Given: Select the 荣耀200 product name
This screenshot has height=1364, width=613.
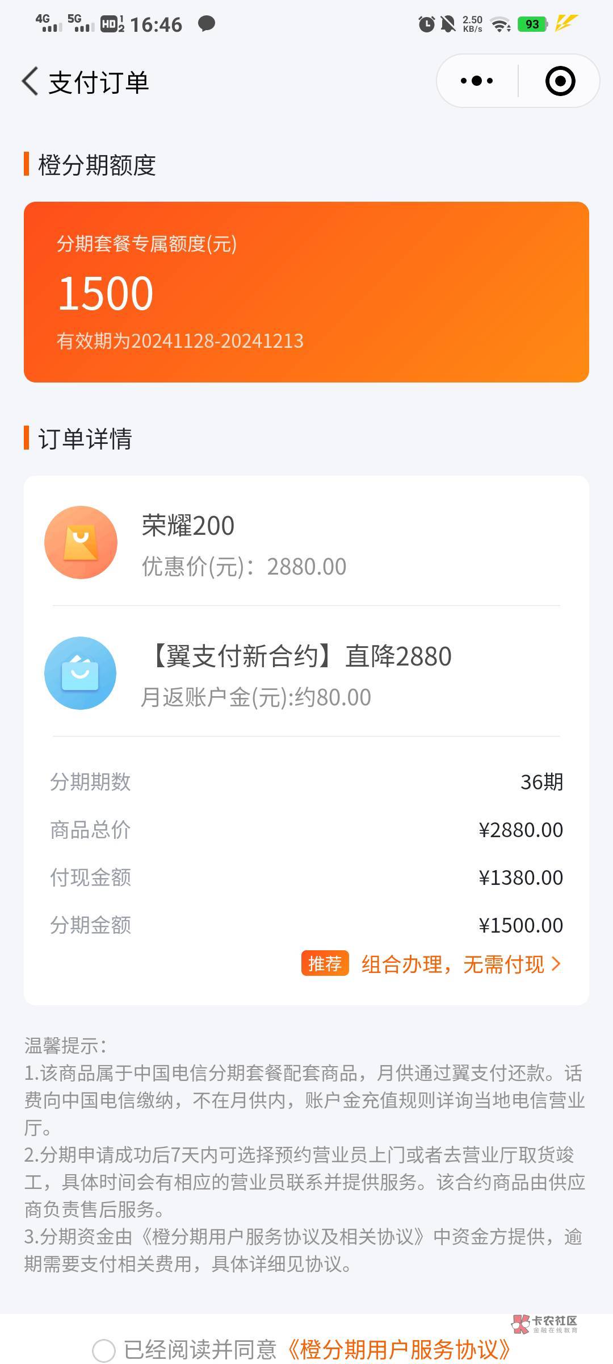Looking at the screenshot, I should click(x=188, y=526).
